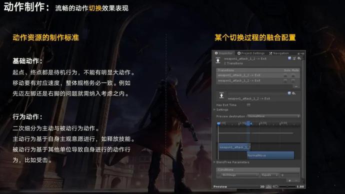The height and width of the screenshot is (194, 345).
Task: Click the Inspector vertical scrollbar
Action: tap(303, 119)
